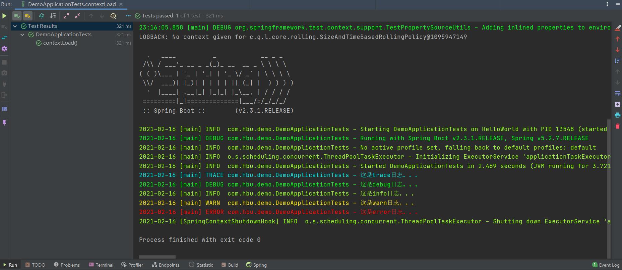Click grey previous occurrence up arrow

pyautogui.click(x=618, y=71)
